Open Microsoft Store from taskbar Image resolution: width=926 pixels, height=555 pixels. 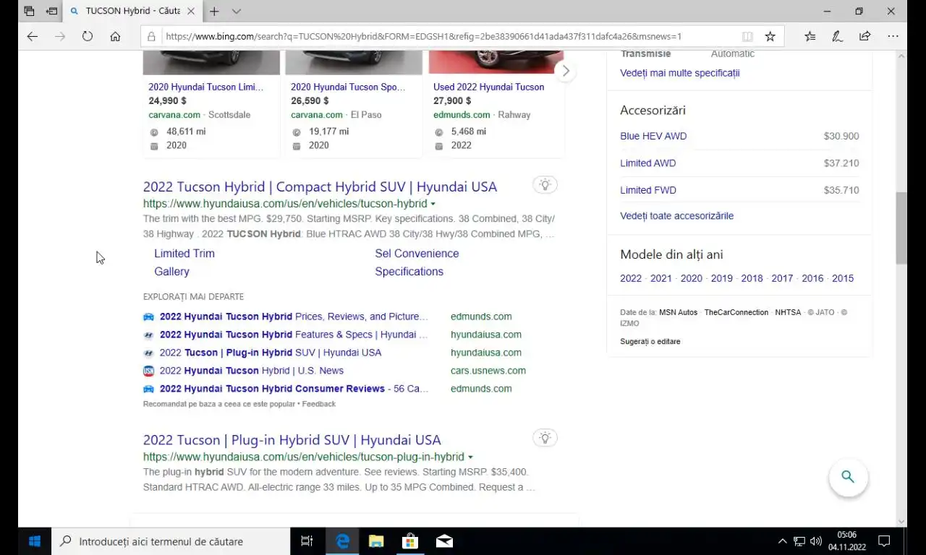(x=410, y=541)
